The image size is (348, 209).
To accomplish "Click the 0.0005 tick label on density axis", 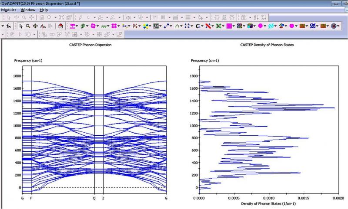I will 234,198.
